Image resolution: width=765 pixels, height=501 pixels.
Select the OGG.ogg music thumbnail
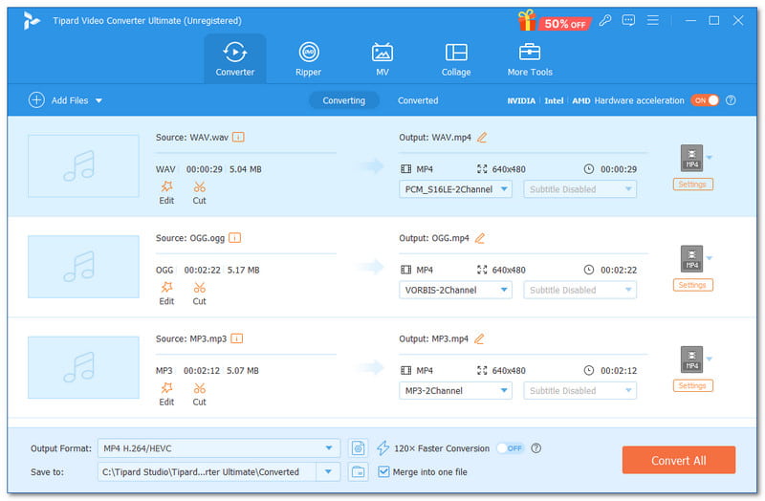pos(83,267)
